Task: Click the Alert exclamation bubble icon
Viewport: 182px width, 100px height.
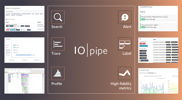Action: click(x=125, y=17)
